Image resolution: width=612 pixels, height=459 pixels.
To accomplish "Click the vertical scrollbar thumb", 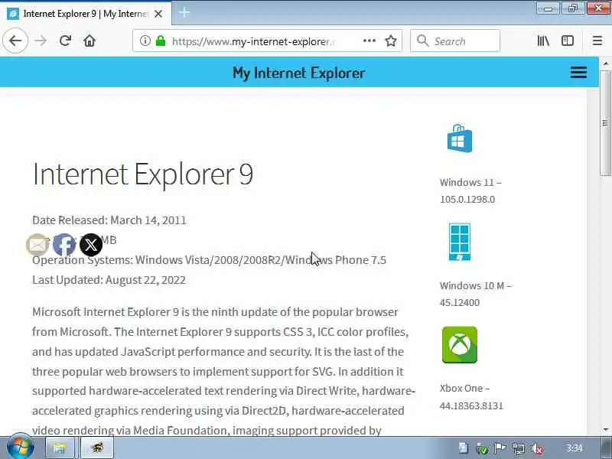I will pyautogui.click(x=605, y=123).
